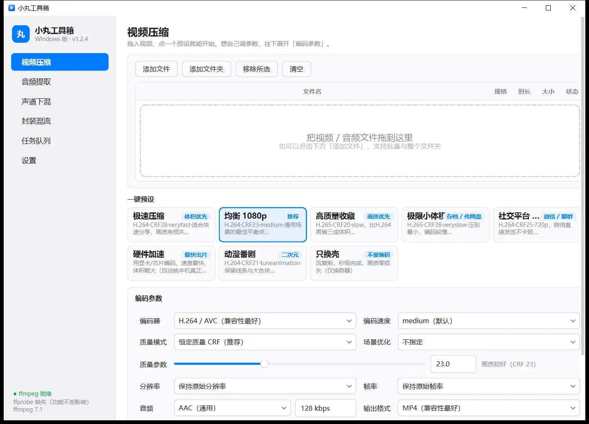Select the 只换壳 remux preset
The width and height of the screenshot is (589, 424).
click(354, 263)
